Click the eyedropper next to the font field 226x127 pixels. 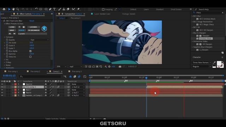[x=214, y=63]
